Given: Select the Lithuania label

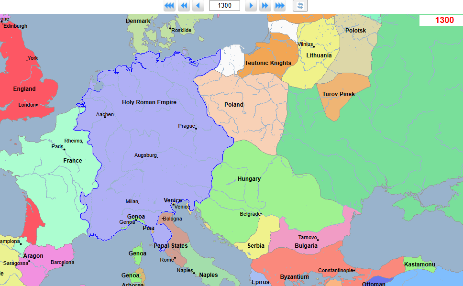Looking at the screenshot, I should (x=319, y=55).
